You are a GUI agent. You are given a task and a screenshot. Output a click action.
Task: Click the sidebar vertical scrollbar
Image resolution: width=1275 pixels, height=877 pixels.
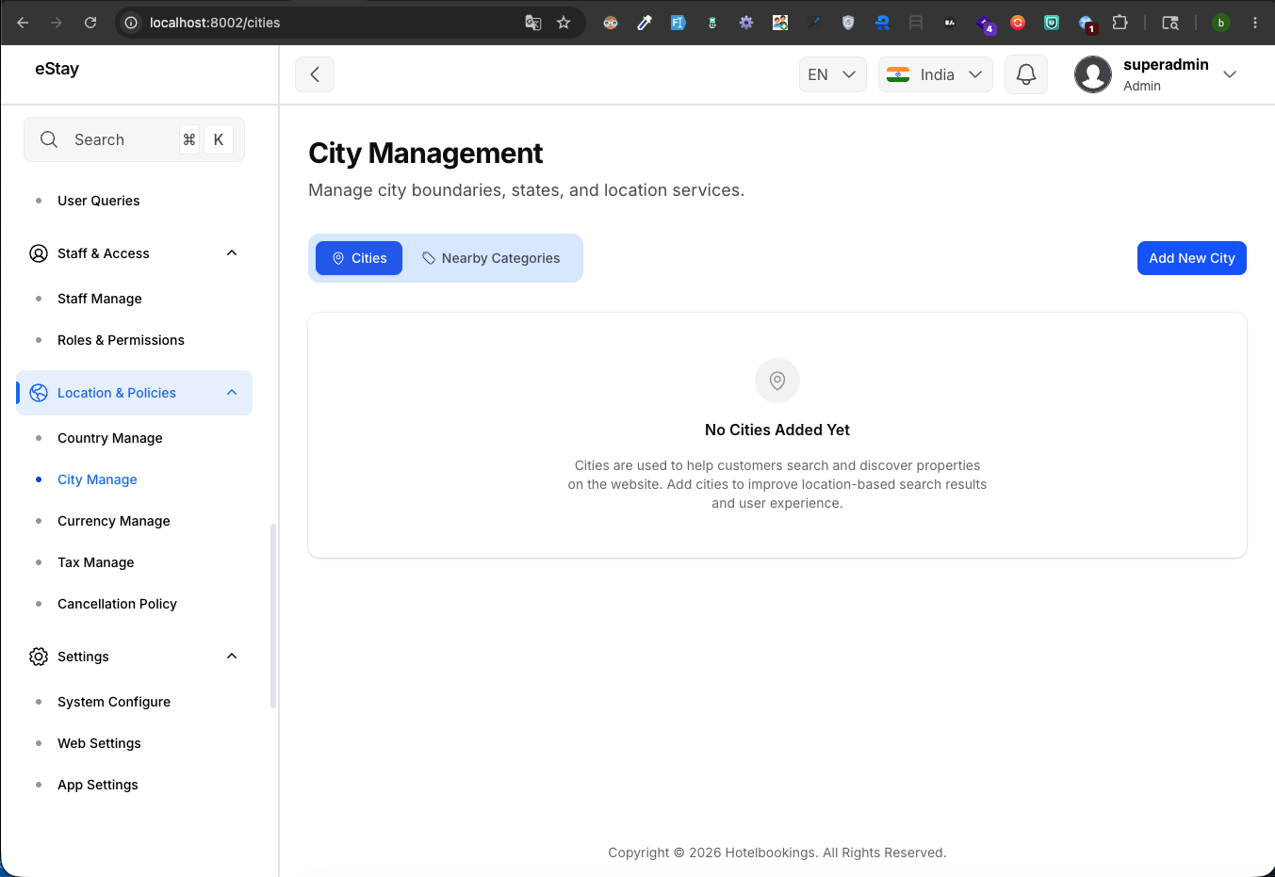[x=273, y=616]
